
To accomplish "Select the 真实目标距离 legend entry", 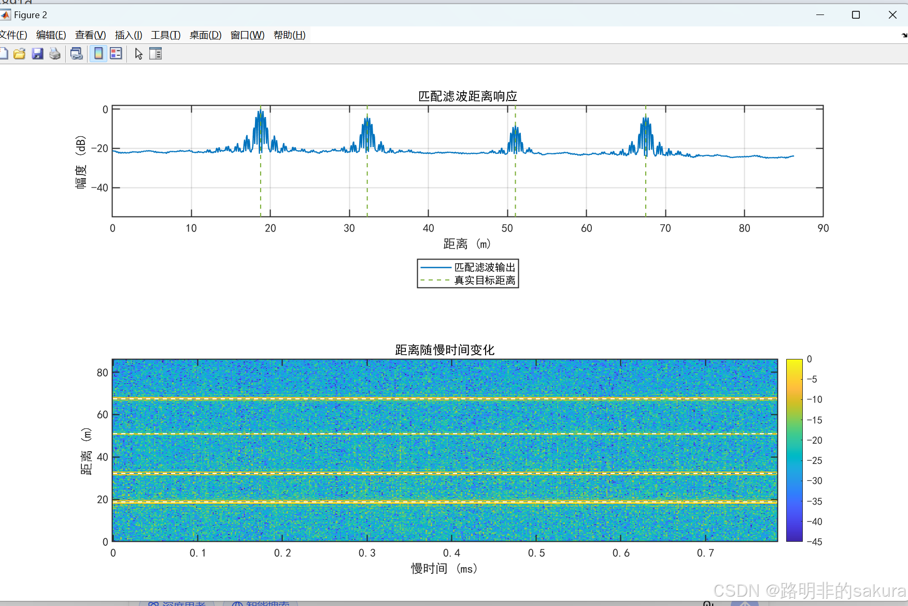I will point(467,280).
